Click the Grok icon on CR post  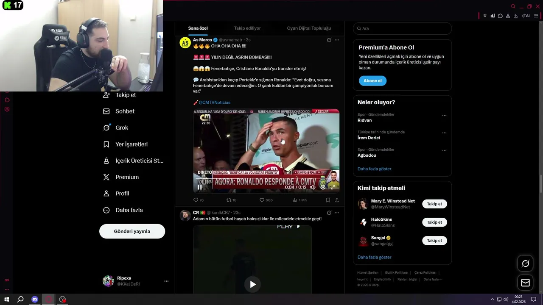click(329, 213)
